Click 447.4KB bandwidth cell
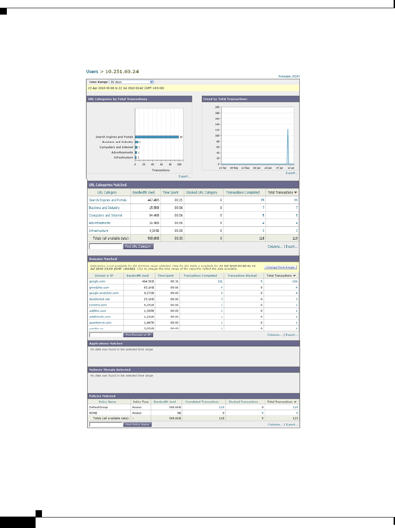The width and height of the screenshot is (395, 528). click(153, 200)
